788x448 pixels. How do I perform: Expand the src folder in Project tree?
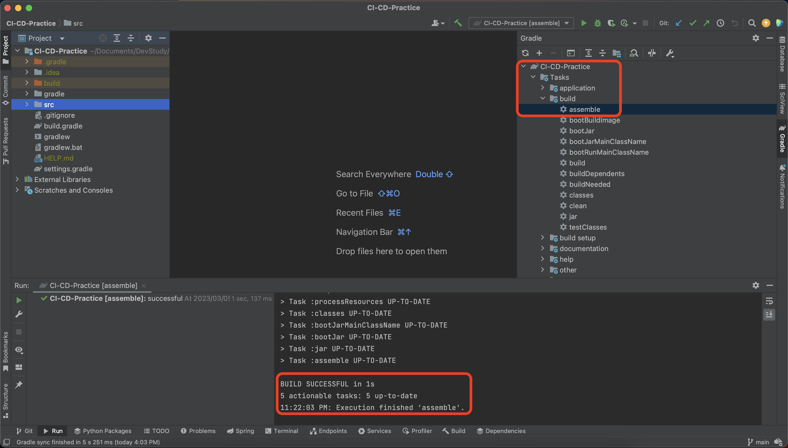(27, 104)
